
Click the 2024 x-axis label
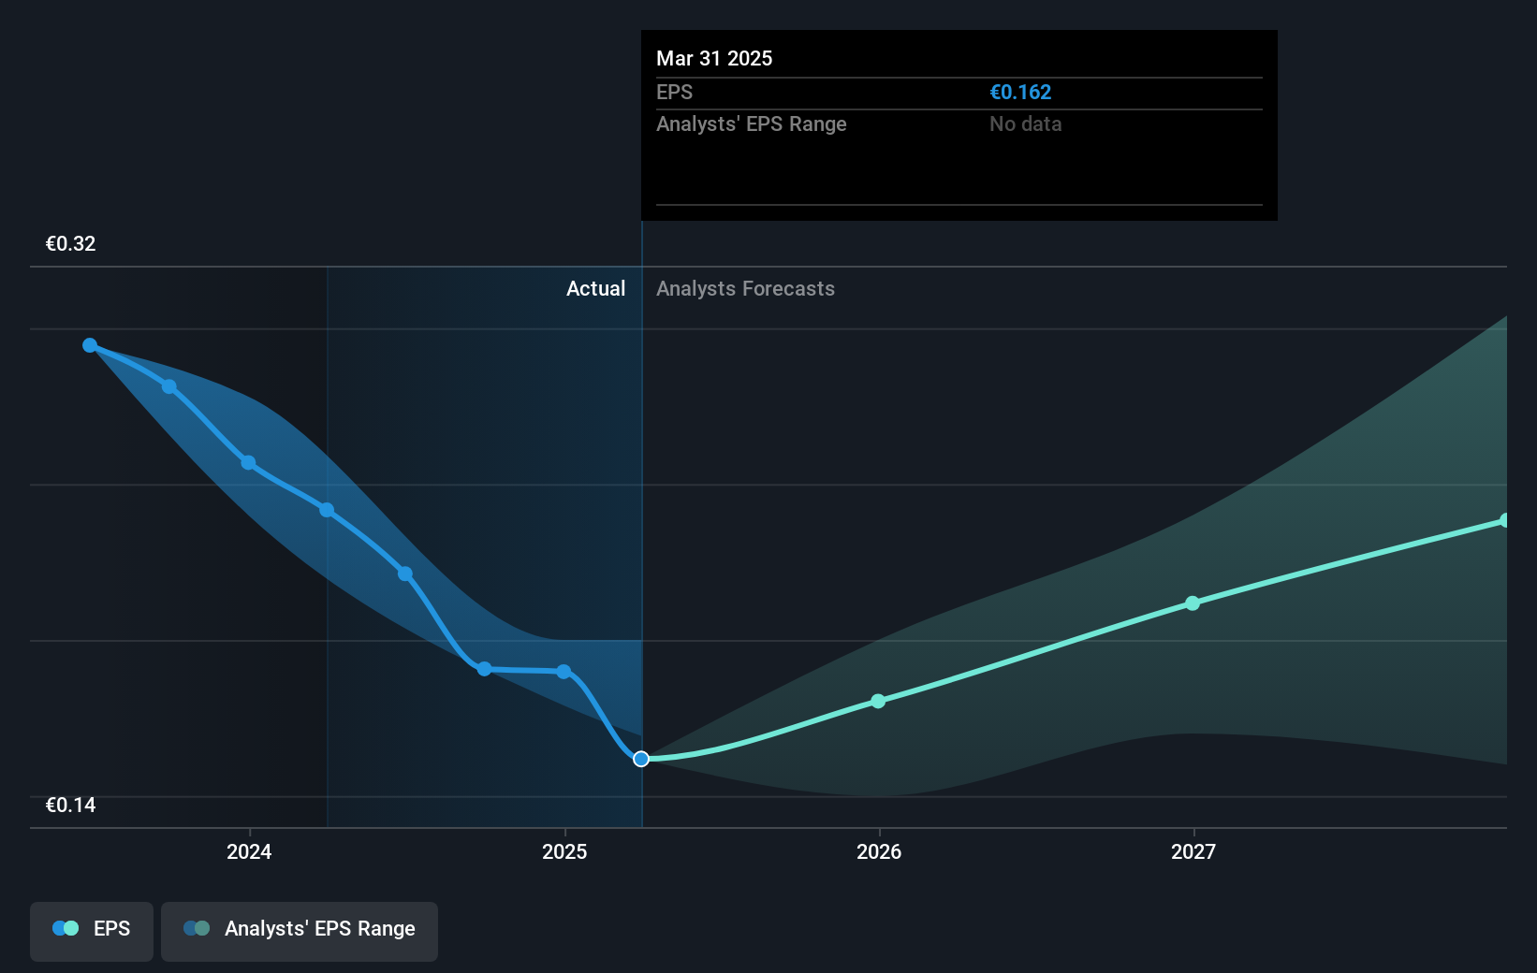click(x=249, y=851)
